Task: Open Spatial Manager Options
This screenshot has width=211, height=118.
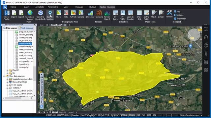Action: point(169,13)
